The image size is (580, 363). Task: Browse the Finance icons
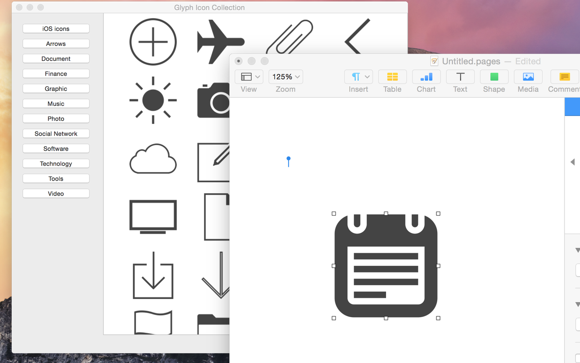56,74
